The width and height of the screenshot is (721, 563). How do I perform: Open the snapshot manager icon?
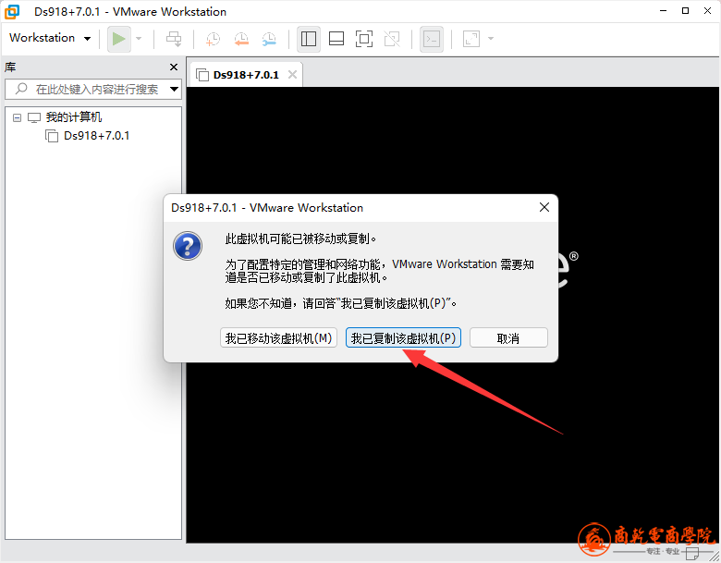[x=269, y=39]
